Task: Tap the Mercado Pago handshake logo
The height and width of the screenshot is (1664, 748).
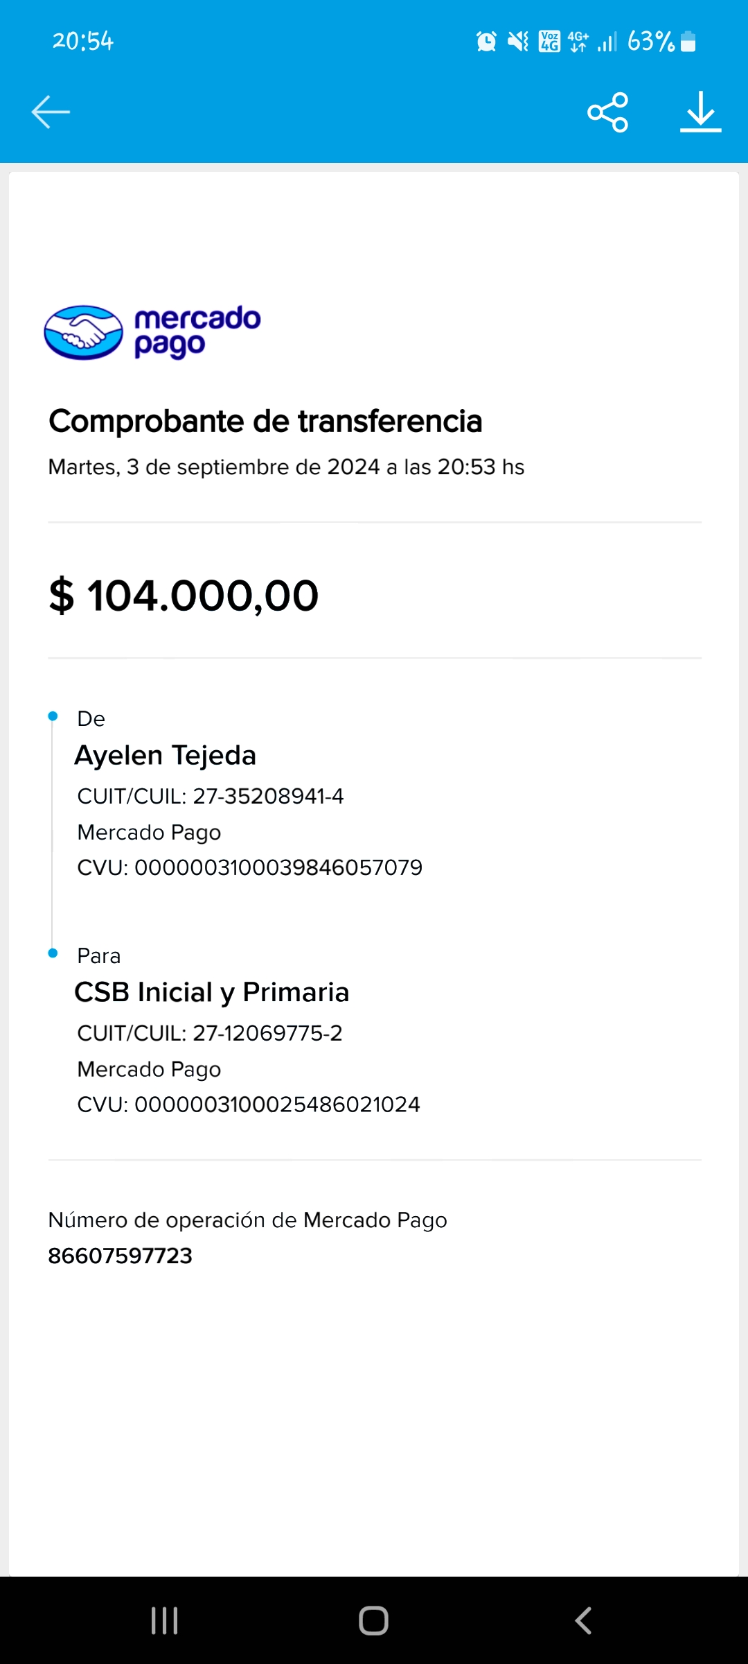Action: (84, 333)
